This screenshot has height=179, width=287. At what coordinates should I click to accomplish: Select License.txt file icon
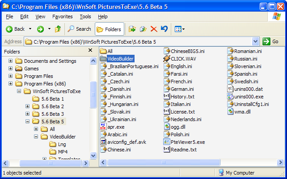click(x=167, y=112)
